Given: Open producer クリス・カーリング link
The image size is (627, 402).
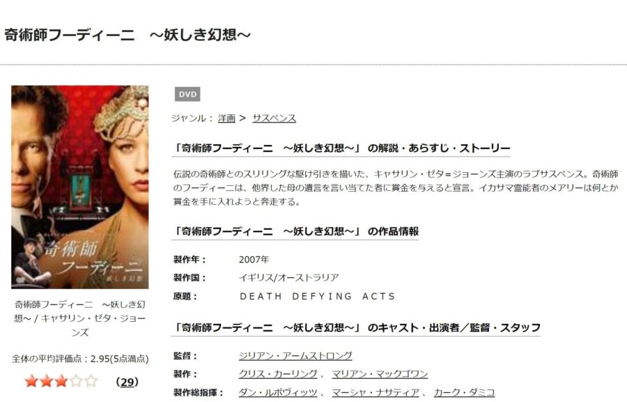Looking at the screenshot, I should coord(278,374).
